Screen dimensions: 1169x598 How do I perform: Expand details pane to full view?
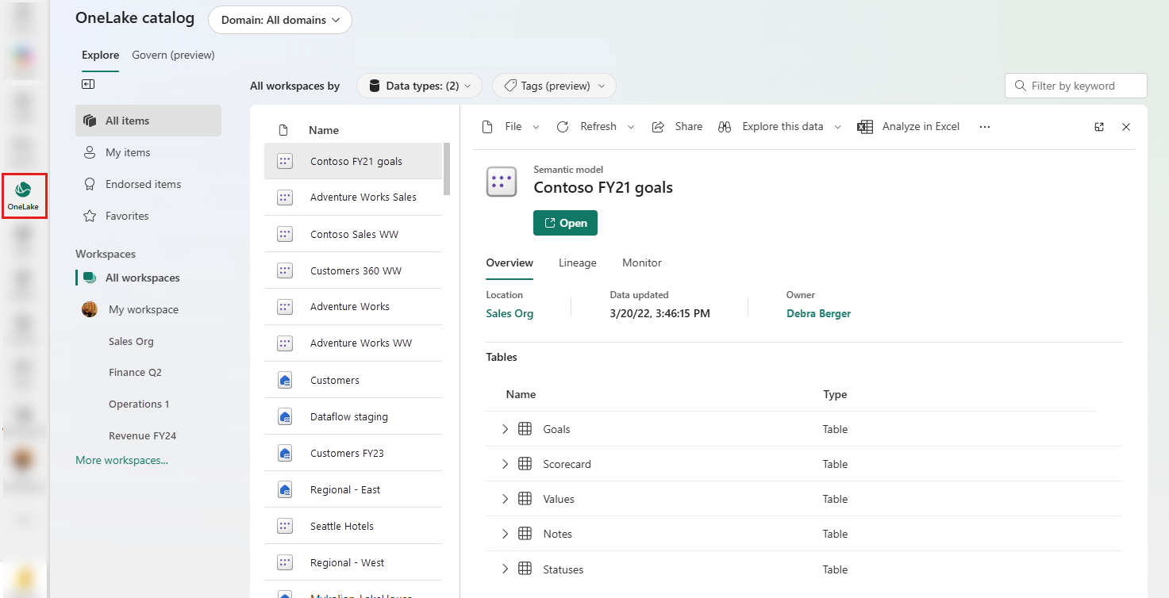point(1099,127)
